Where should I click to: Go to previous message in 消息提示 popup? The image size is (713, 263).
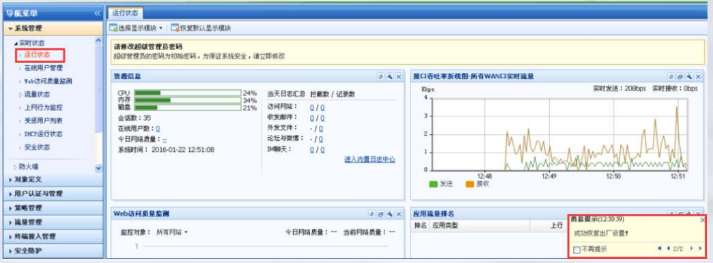coord(668,249)
